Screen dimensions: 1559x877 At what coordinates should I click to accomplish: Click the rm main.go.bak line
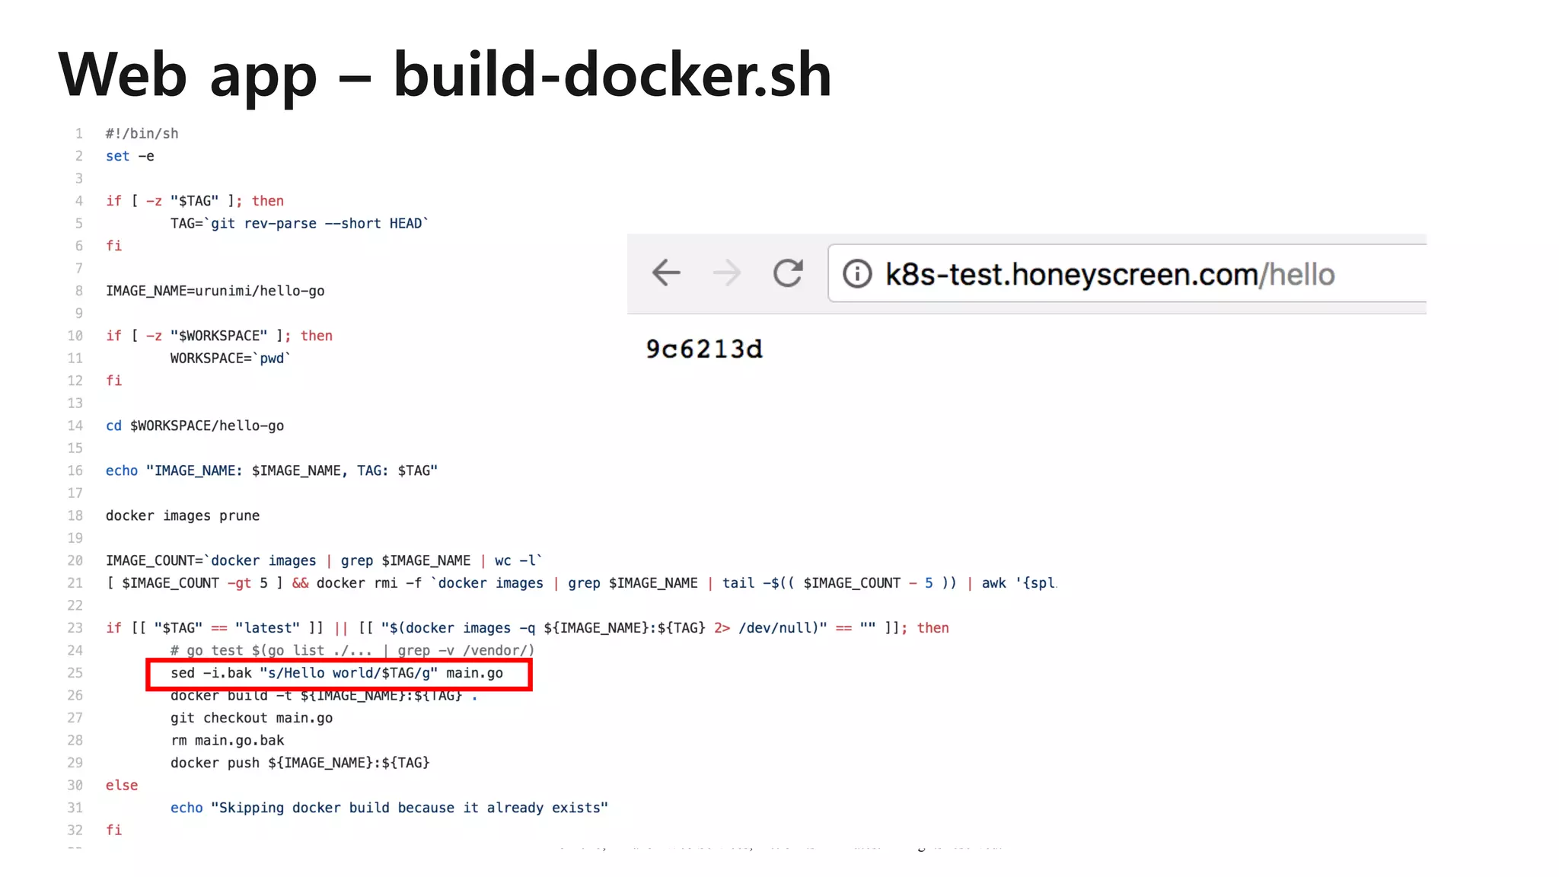tap(227, 740)
